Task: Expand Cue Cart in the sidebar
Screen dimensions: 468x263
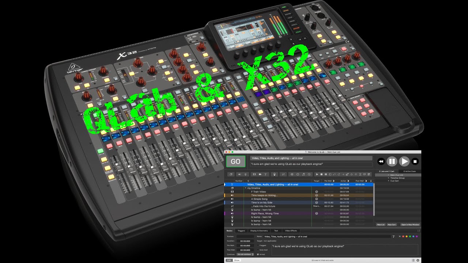Action: (388, 181)
